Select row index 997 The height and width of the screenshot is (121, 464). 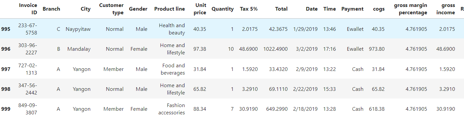(x=6, y=69)
